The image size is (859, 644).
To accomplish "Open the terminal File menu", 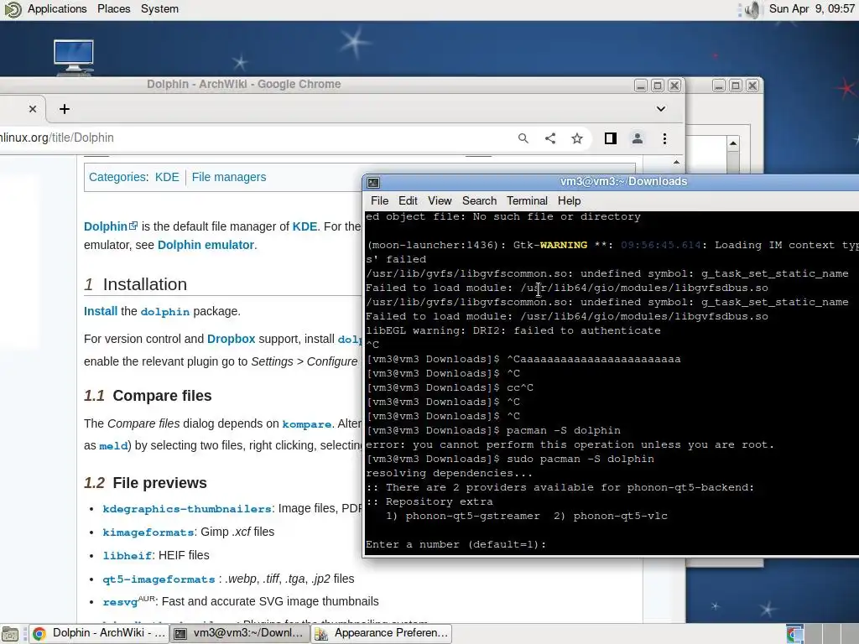I will tap(379, 200).
